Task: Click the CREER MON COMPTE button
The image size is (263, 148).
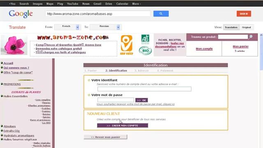Action: [122, 125]
